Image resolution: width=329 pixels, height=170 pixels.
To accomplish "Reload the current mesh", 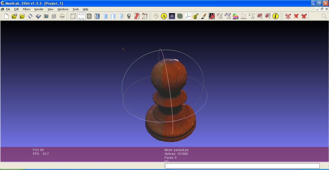I will click(x=30, y=16).
